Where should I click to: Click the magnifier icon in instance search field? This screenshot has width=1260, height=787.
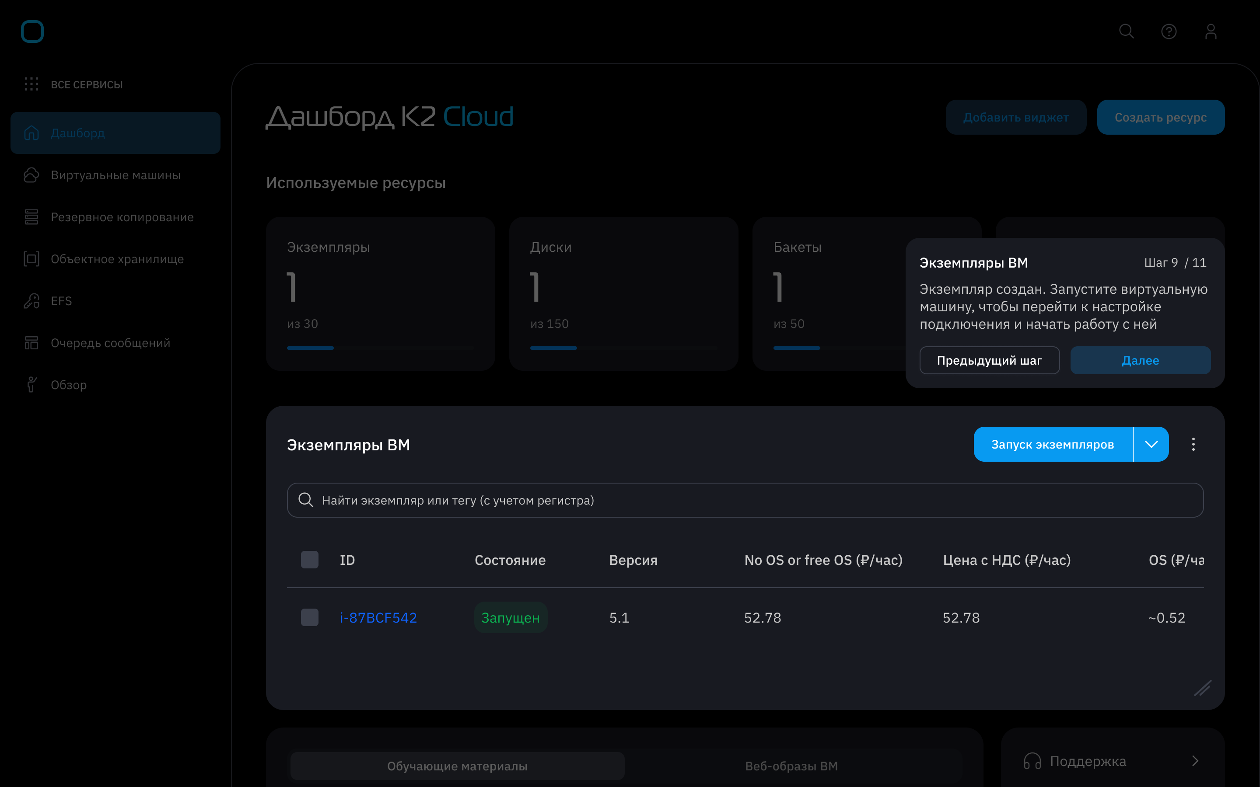tap(306, 500)
